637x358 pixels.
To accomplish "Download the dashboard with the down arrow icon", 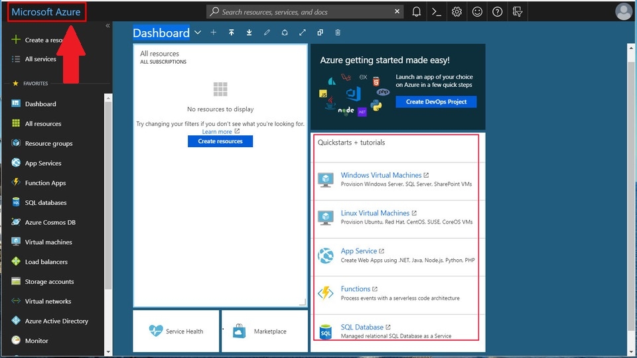I will click(x=249, y=32).
